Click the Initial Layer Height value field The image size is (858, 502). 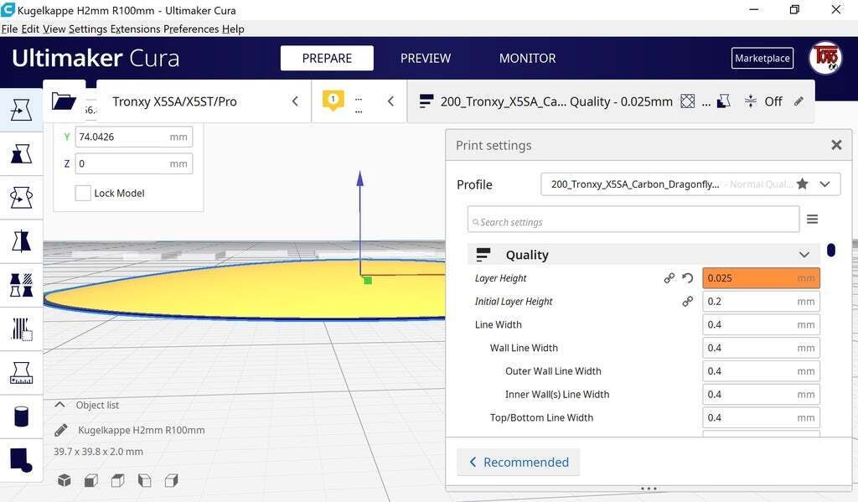tap(761, 301)
